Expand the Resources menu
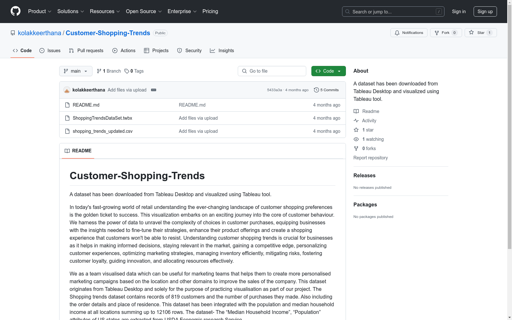The image size is (512, 320). 105,11
